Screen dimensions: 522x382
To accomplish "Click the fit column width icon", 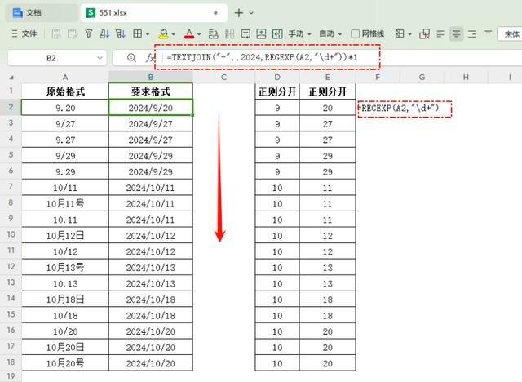I will 277,33.
